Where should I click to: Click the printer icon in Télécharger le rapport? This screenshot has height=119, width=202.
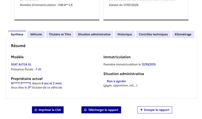[85, 110]
